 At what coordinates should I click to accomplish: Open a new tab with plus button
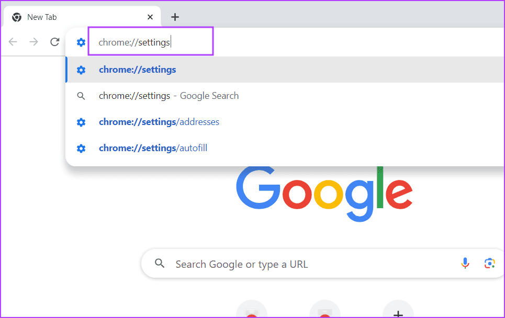pyautogui.click(x=175, y=17)
